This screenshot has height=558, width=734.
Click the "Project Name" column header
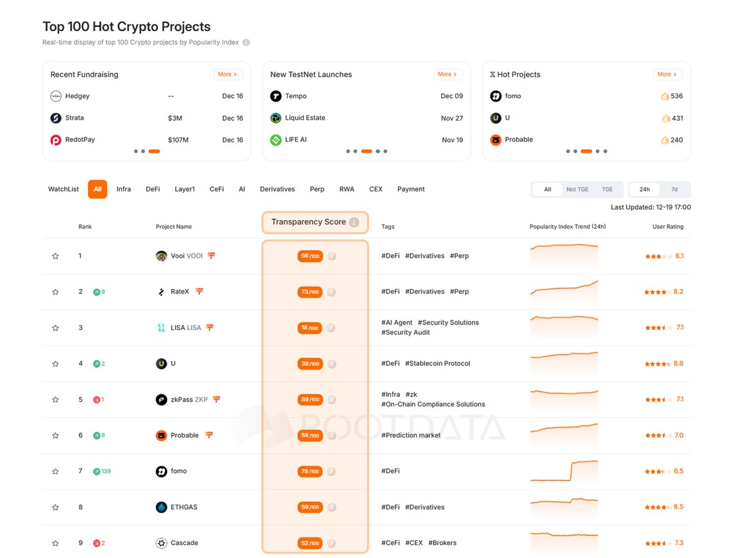174,227
